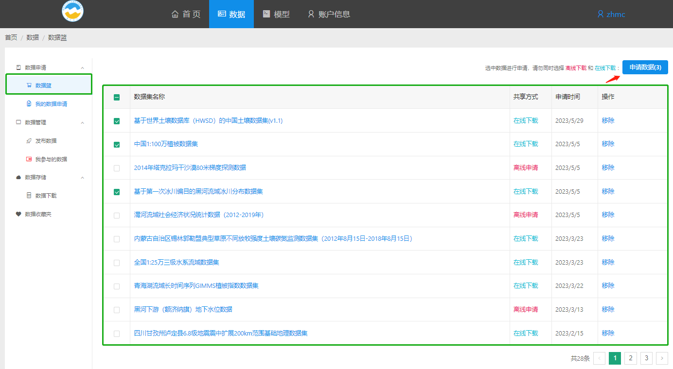Toggle the select-all checkbox in table header
This screenshot has height=369, width=673.
(117, 97)
